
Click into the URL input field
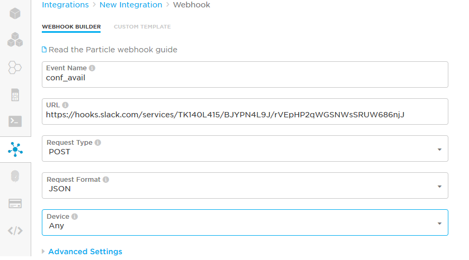245,114
